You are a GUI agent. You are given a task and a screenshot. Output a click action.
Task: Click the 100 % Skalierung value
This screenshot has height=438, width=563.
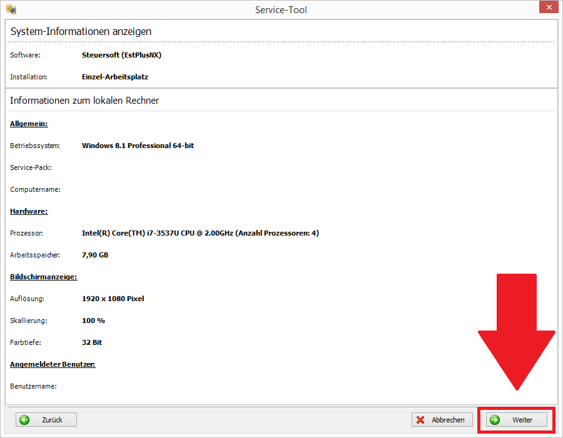(x=93, y=321)
